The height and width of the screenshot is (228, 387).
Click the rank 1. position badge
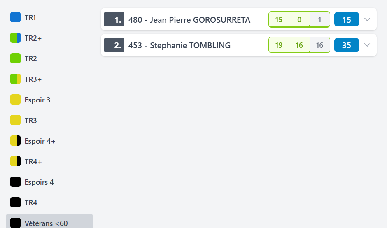pos(114,19)
